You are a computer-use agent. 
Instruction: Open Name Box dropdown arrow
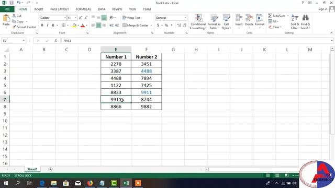[x=24, y=41]
